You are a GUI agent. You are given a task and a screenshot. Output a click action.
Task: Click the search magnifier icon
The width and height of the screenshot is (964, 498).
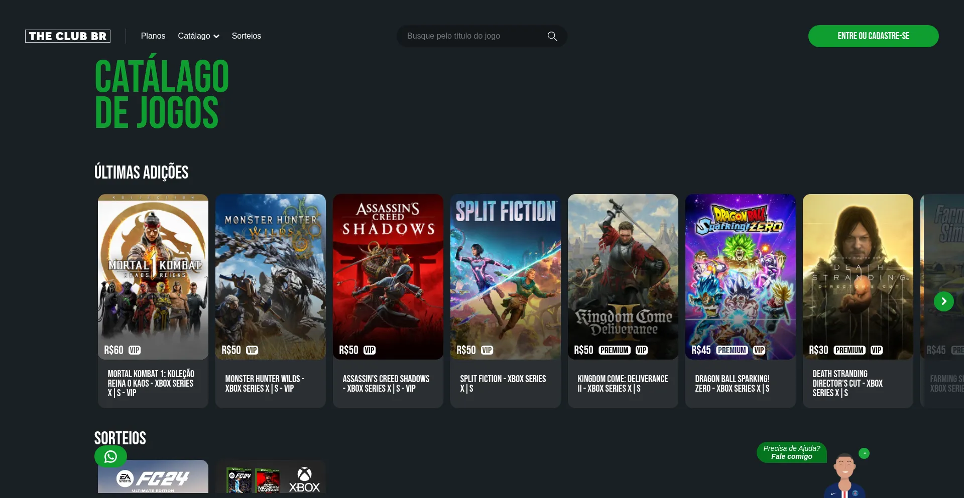(552, 36)
